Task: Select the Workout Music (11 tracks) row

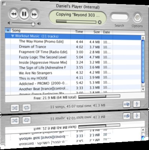Action: (73, 37)
